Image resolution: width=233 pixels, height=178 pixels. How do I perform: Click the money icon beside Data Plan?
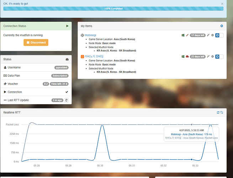coord(5,76)
